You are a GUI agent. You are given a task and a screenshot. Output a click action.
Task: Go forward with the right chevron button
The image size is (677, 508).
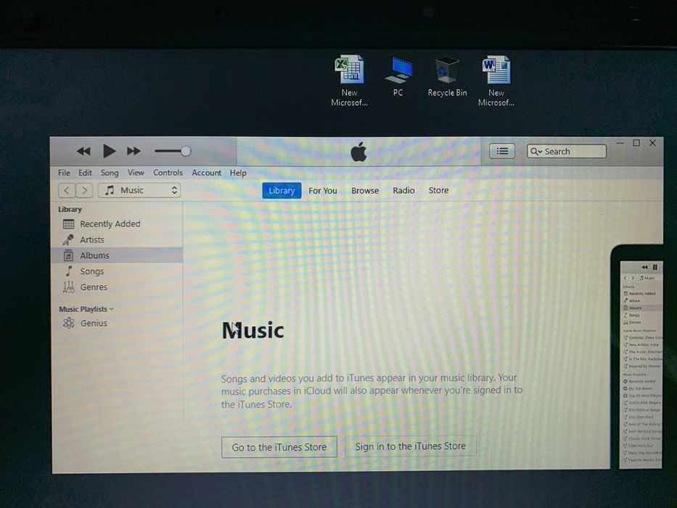coord(85,190)
